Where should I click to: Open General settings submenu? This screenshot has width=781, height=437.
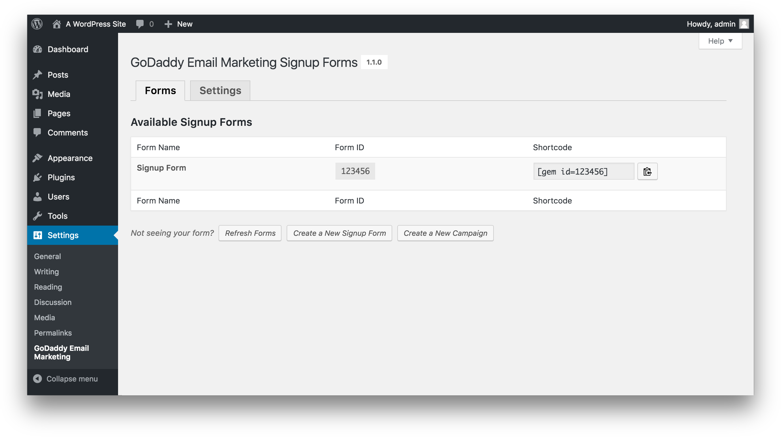pos(48,256)
